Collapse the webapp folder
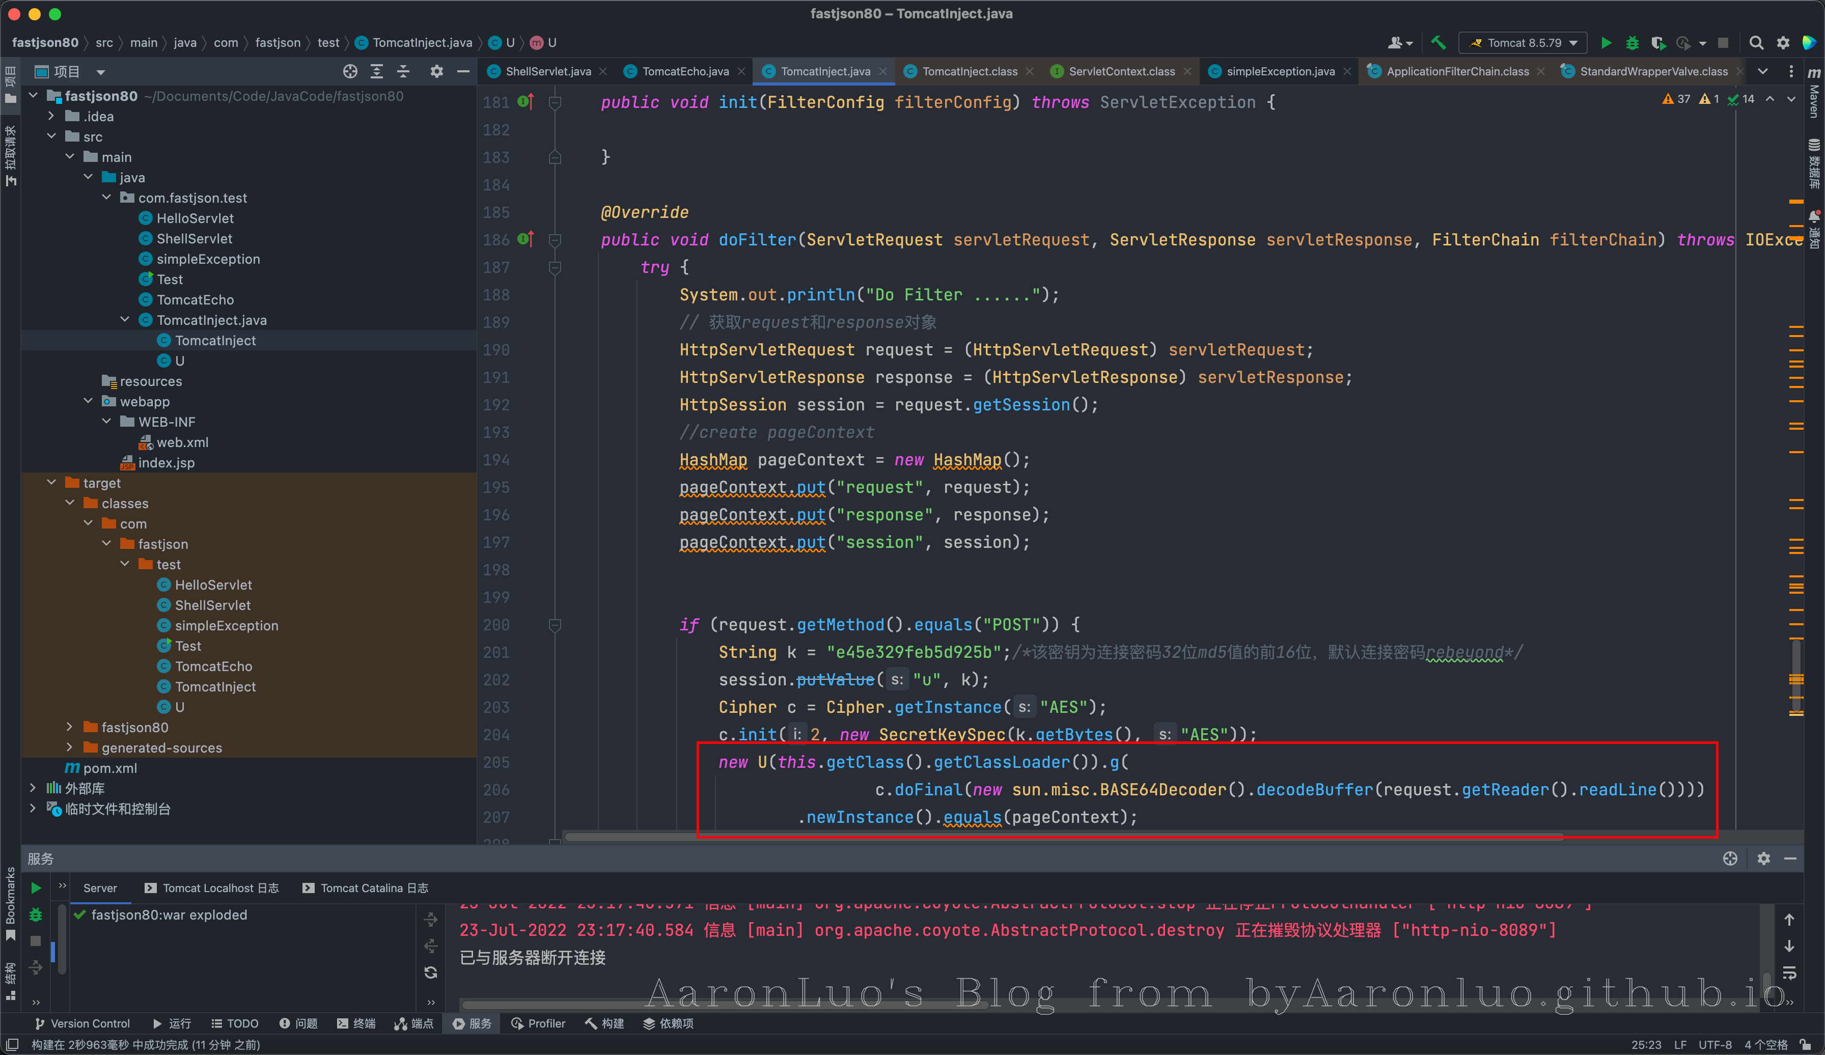 [x=89, y=401]
